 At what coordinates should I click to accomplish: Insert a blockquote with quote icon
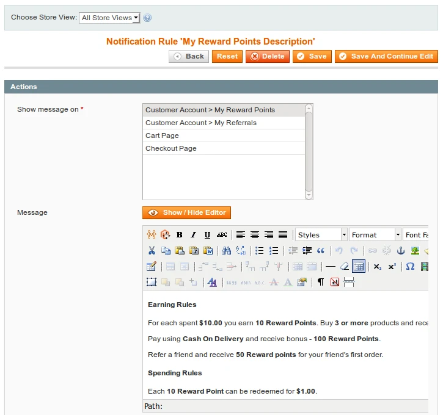(x=321, y=251)
